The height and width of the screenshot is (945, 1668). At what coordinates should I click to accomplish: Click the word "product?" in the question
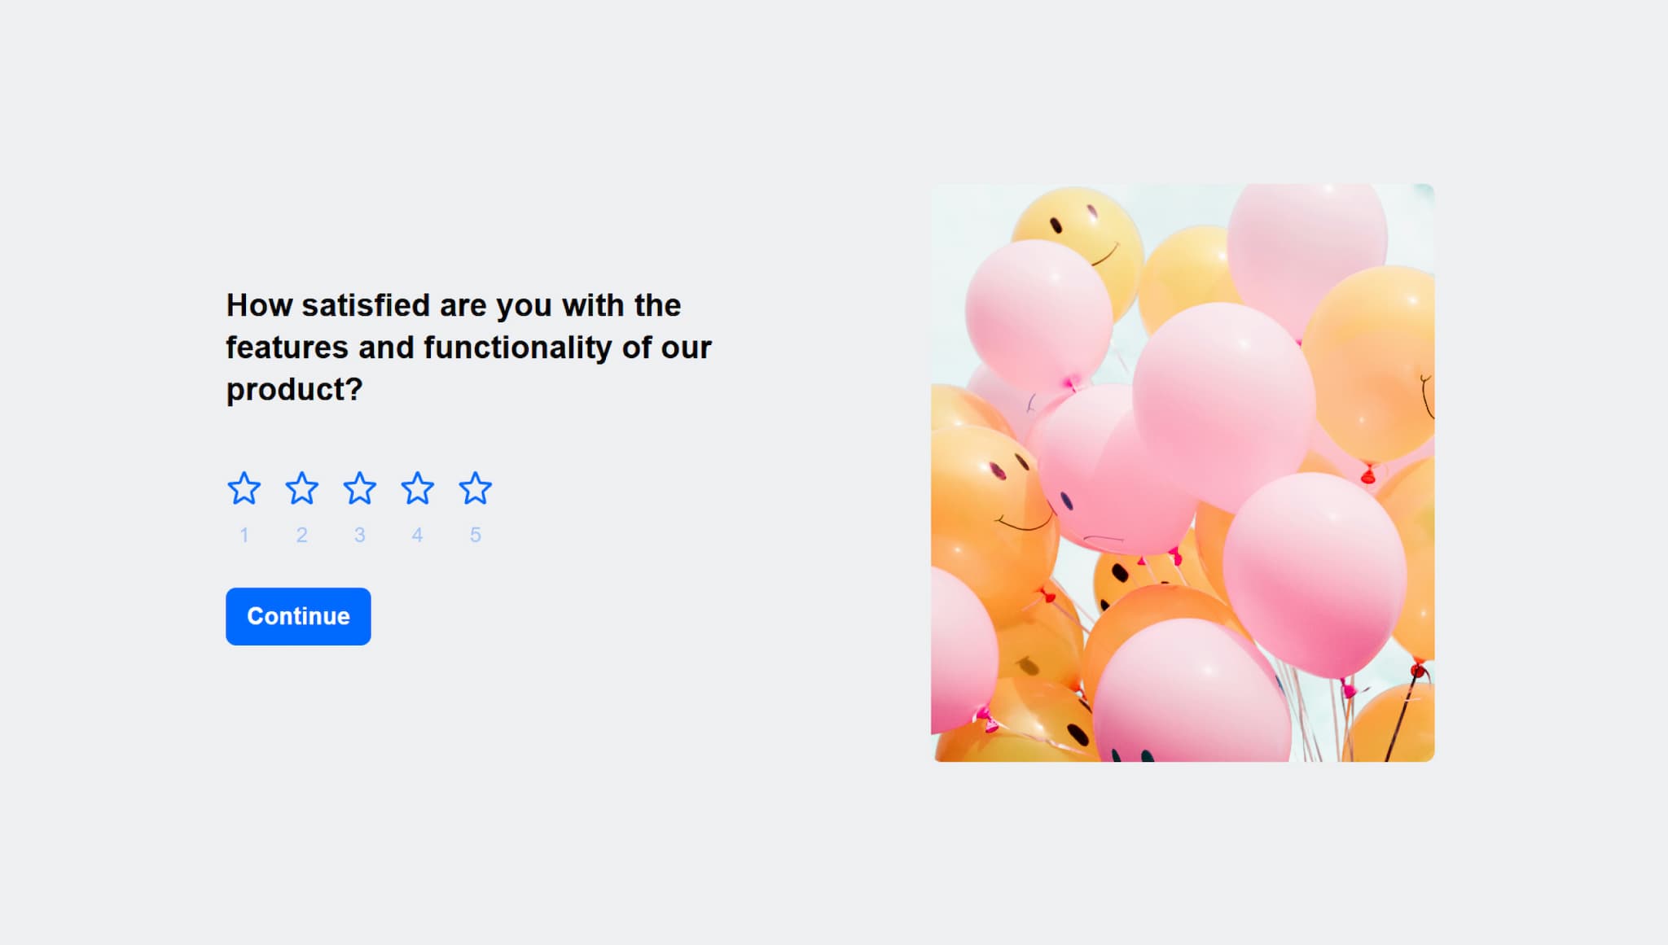click(294, 390)
